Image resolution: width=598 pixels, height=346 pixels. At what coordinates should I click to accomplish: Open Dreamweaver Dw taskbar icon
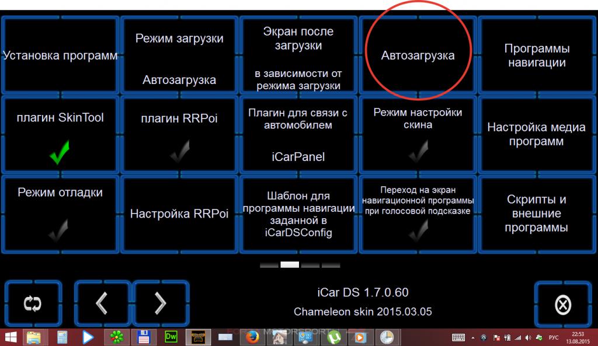click(171, 337)
